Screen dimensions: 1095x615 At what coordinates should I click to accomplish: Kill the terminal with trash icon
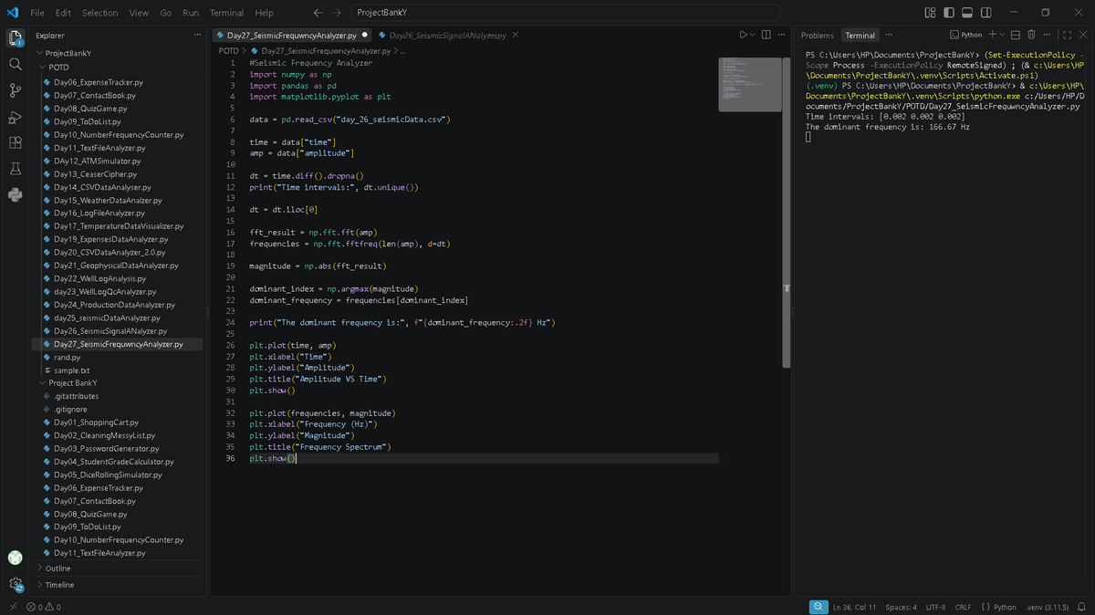tap(1031, 35)
